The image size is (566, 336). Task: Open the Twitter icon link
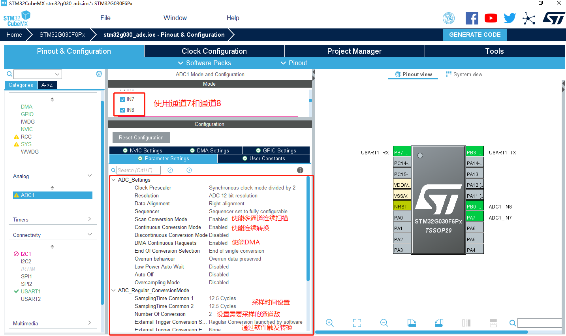click(x=510, y=18)
